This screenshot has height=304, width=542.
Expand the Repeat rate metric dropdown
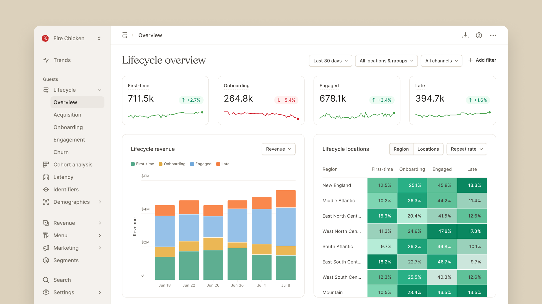467,149
